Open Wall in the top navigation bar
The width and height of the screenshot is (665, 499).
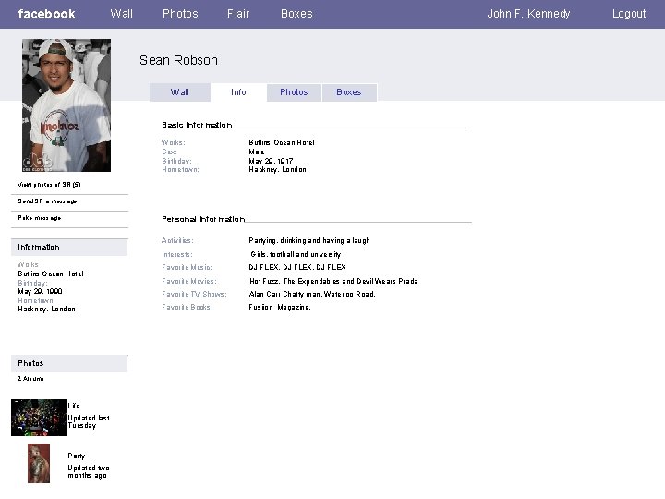[x=121, y=14]
